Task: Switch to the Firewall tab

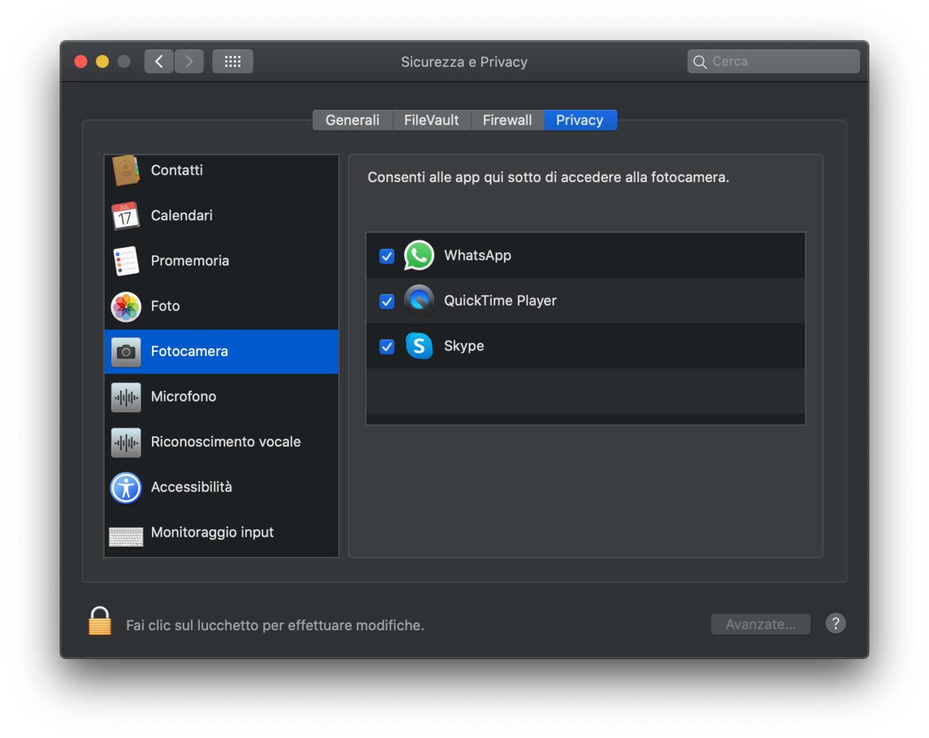Action: tap(508, 120)
